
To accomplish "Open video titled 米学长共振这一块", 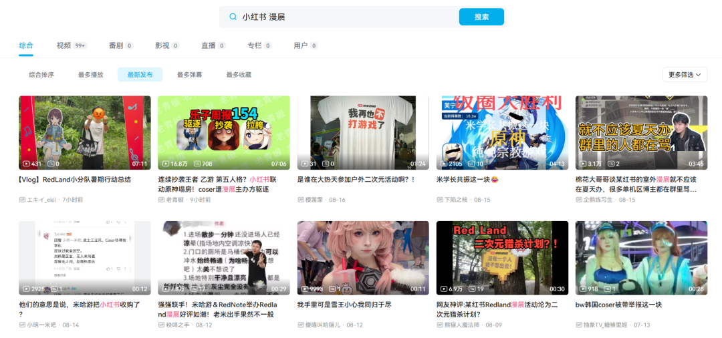I will tap(467, 179).
